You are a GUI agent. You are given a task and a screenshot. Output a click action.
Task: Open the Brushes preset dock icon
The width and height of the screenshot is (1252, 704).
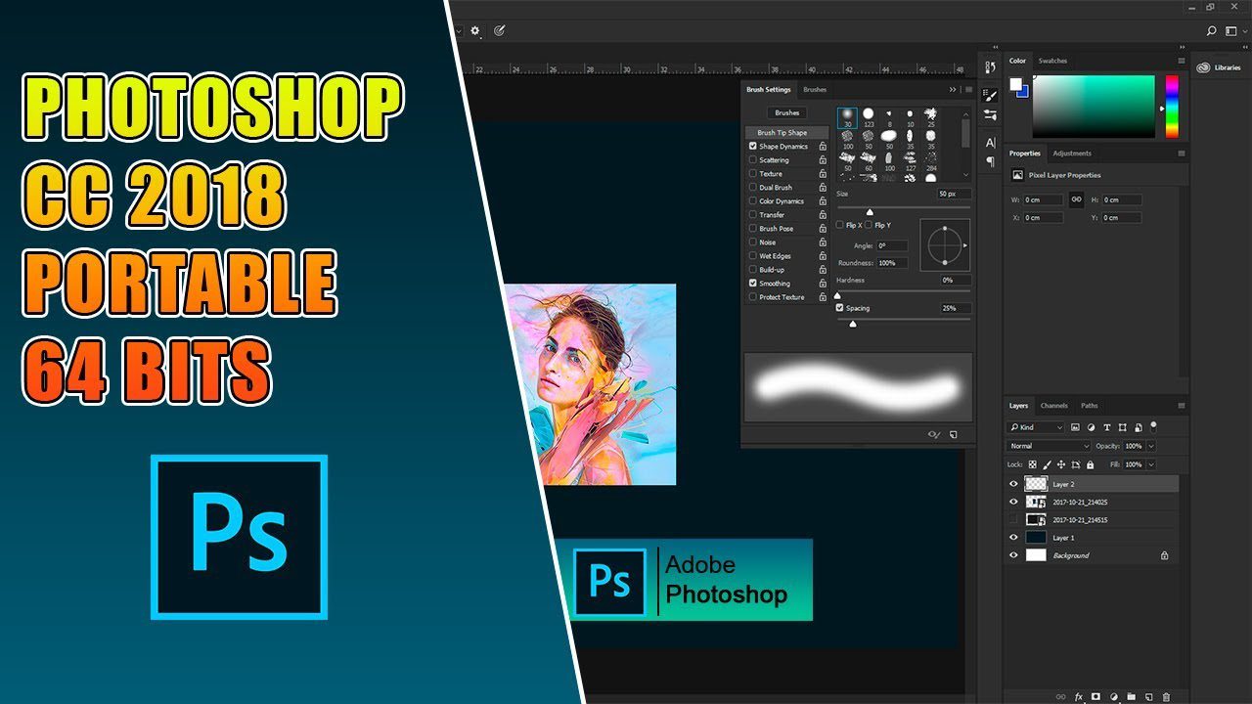click(991, 115)
